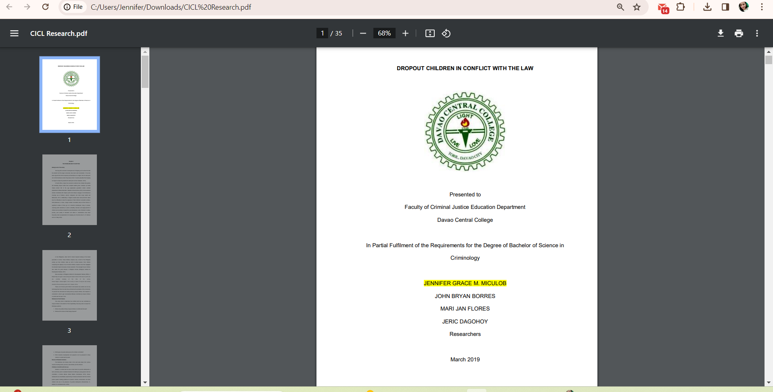Click the thumbnail panel scroll up arrow
773x392 pixels.
pyautogui.click(x=145, y=52)
